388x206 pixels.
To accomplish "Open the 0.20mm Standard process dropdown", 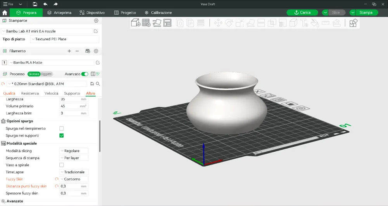I will point(47,84).
